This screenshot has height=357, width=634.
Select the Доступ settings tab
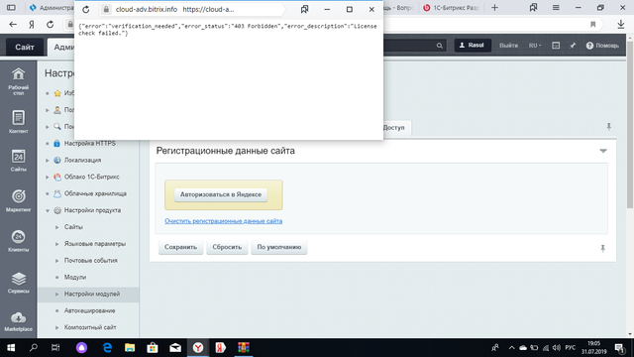pos(394,128)
